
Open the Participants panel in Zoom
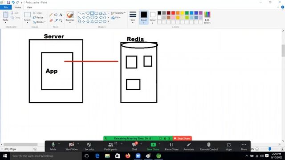[111, 146]
